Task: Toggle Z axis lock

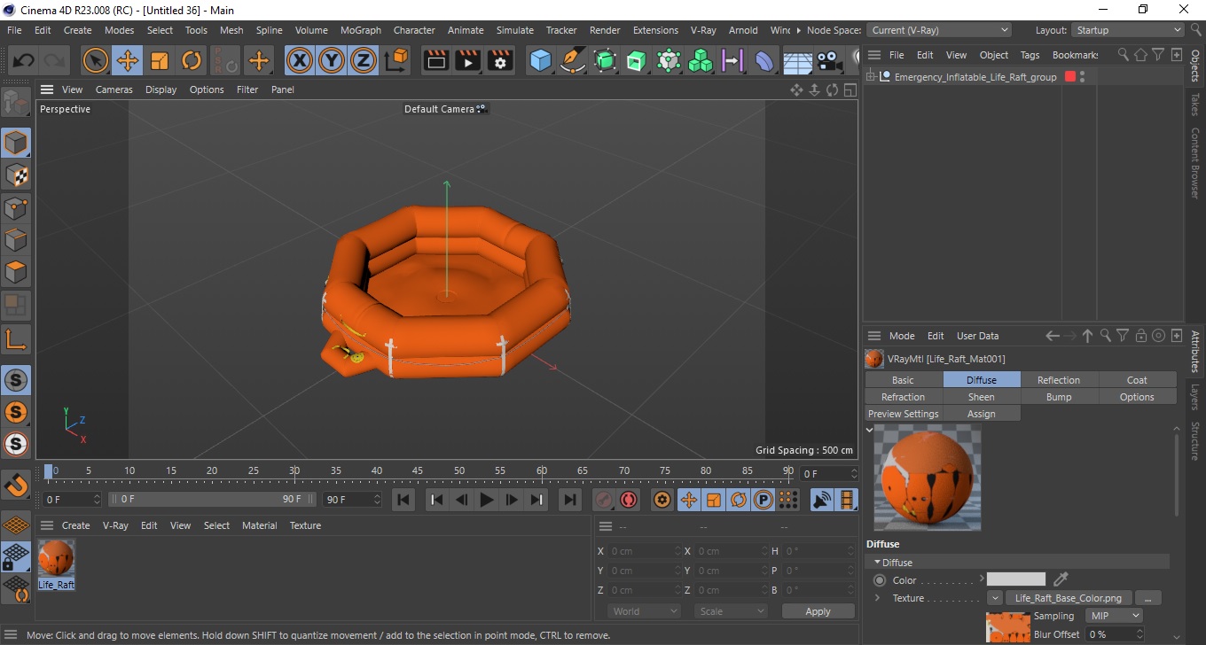Action: pos(364,61)
